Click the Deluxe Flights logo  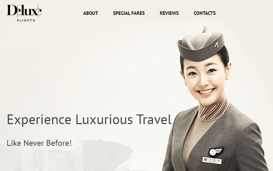(24, 13)
